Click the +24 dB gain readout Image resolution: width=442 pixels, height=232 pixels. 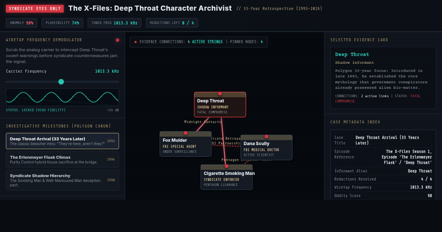(x=113, y=110)
